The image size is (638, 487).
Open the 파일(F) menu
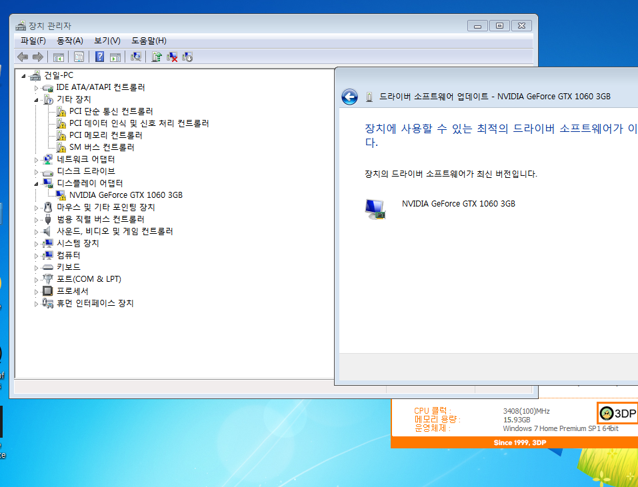pos(33,41)
